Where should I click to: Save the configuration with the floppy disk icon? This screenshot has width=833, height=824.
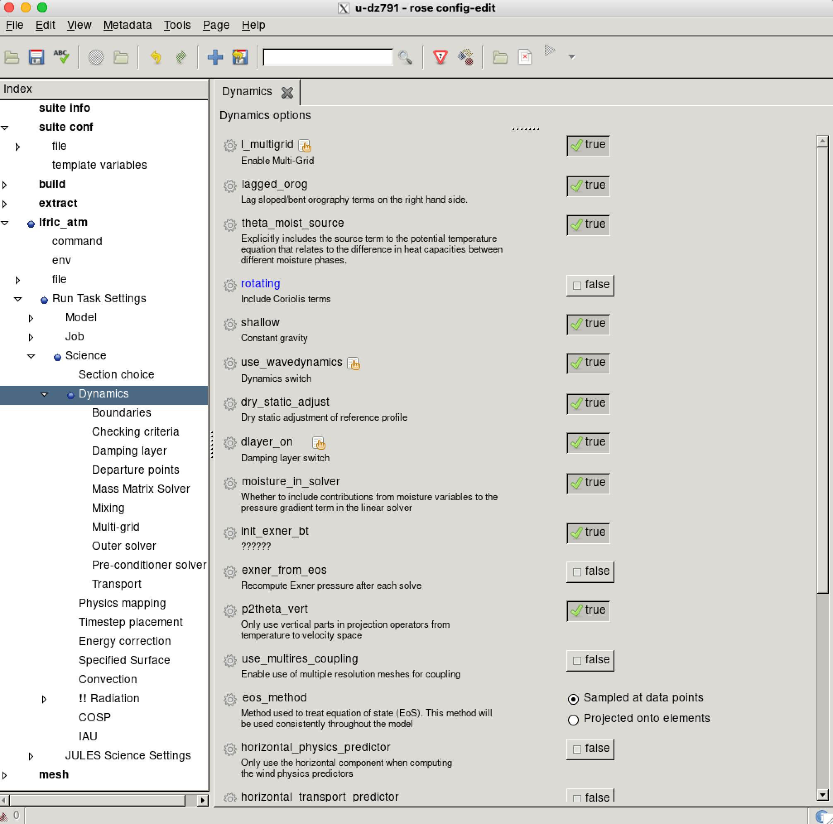tap(36, 57)
